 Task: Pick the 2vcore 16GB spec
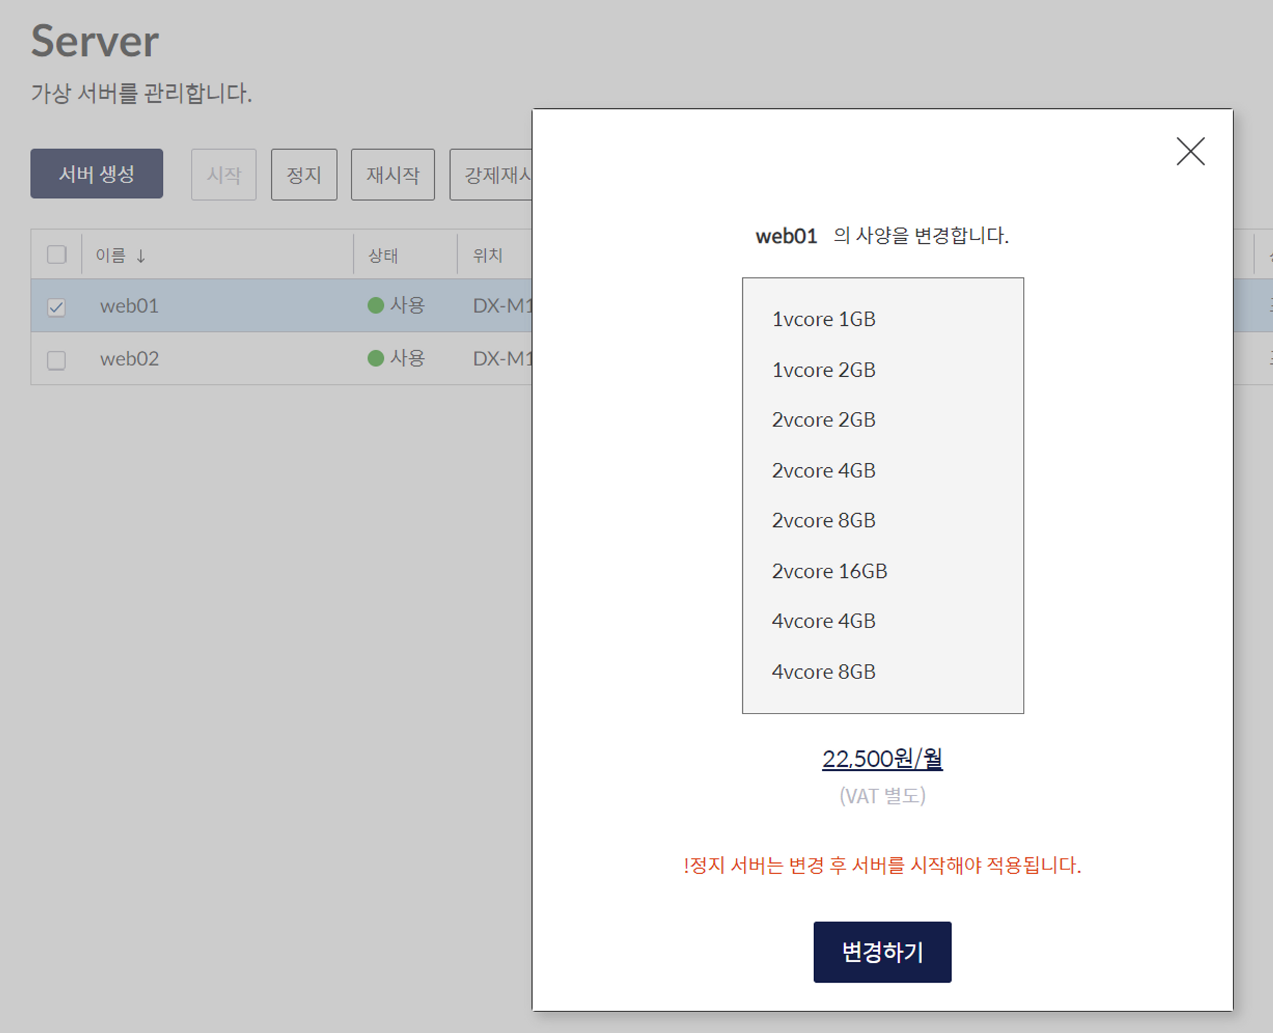click(x=829, y=571)
